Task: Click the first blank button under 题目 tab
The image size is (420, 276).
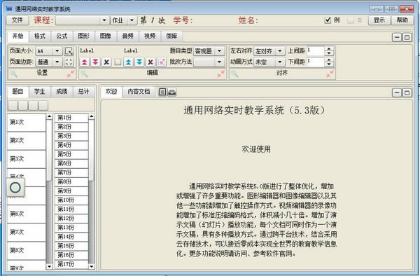Action: 13,105
